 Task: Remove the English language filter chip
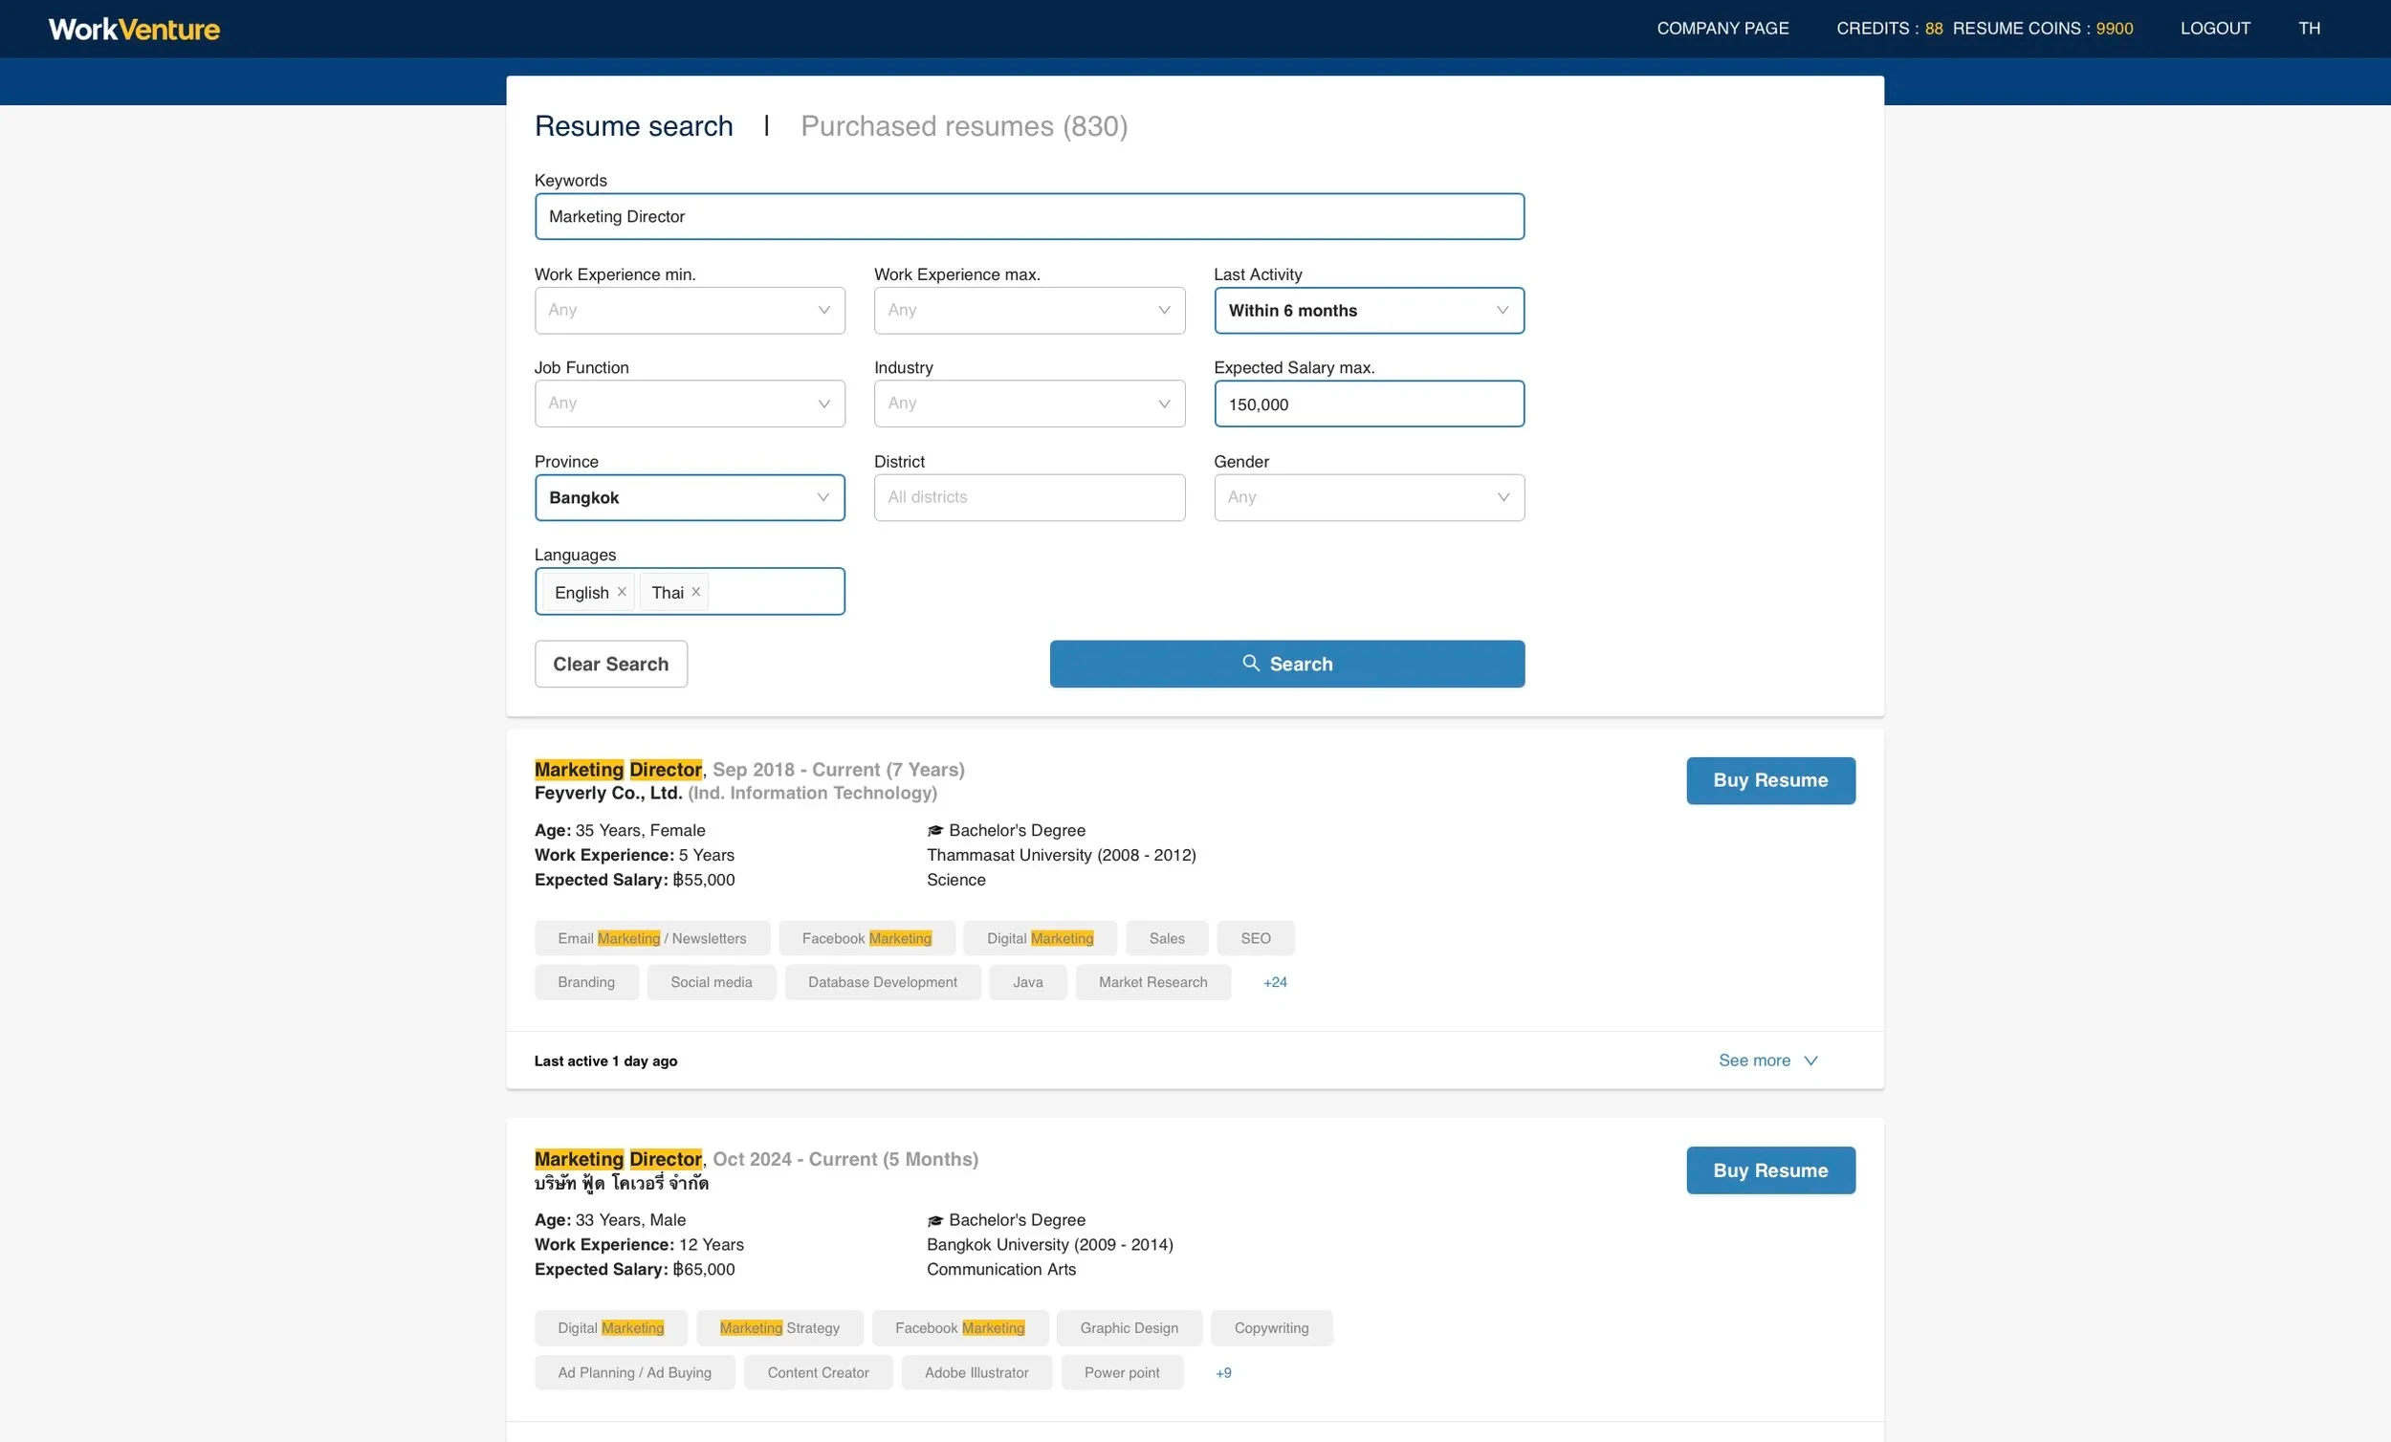click(x=620, y=590)
